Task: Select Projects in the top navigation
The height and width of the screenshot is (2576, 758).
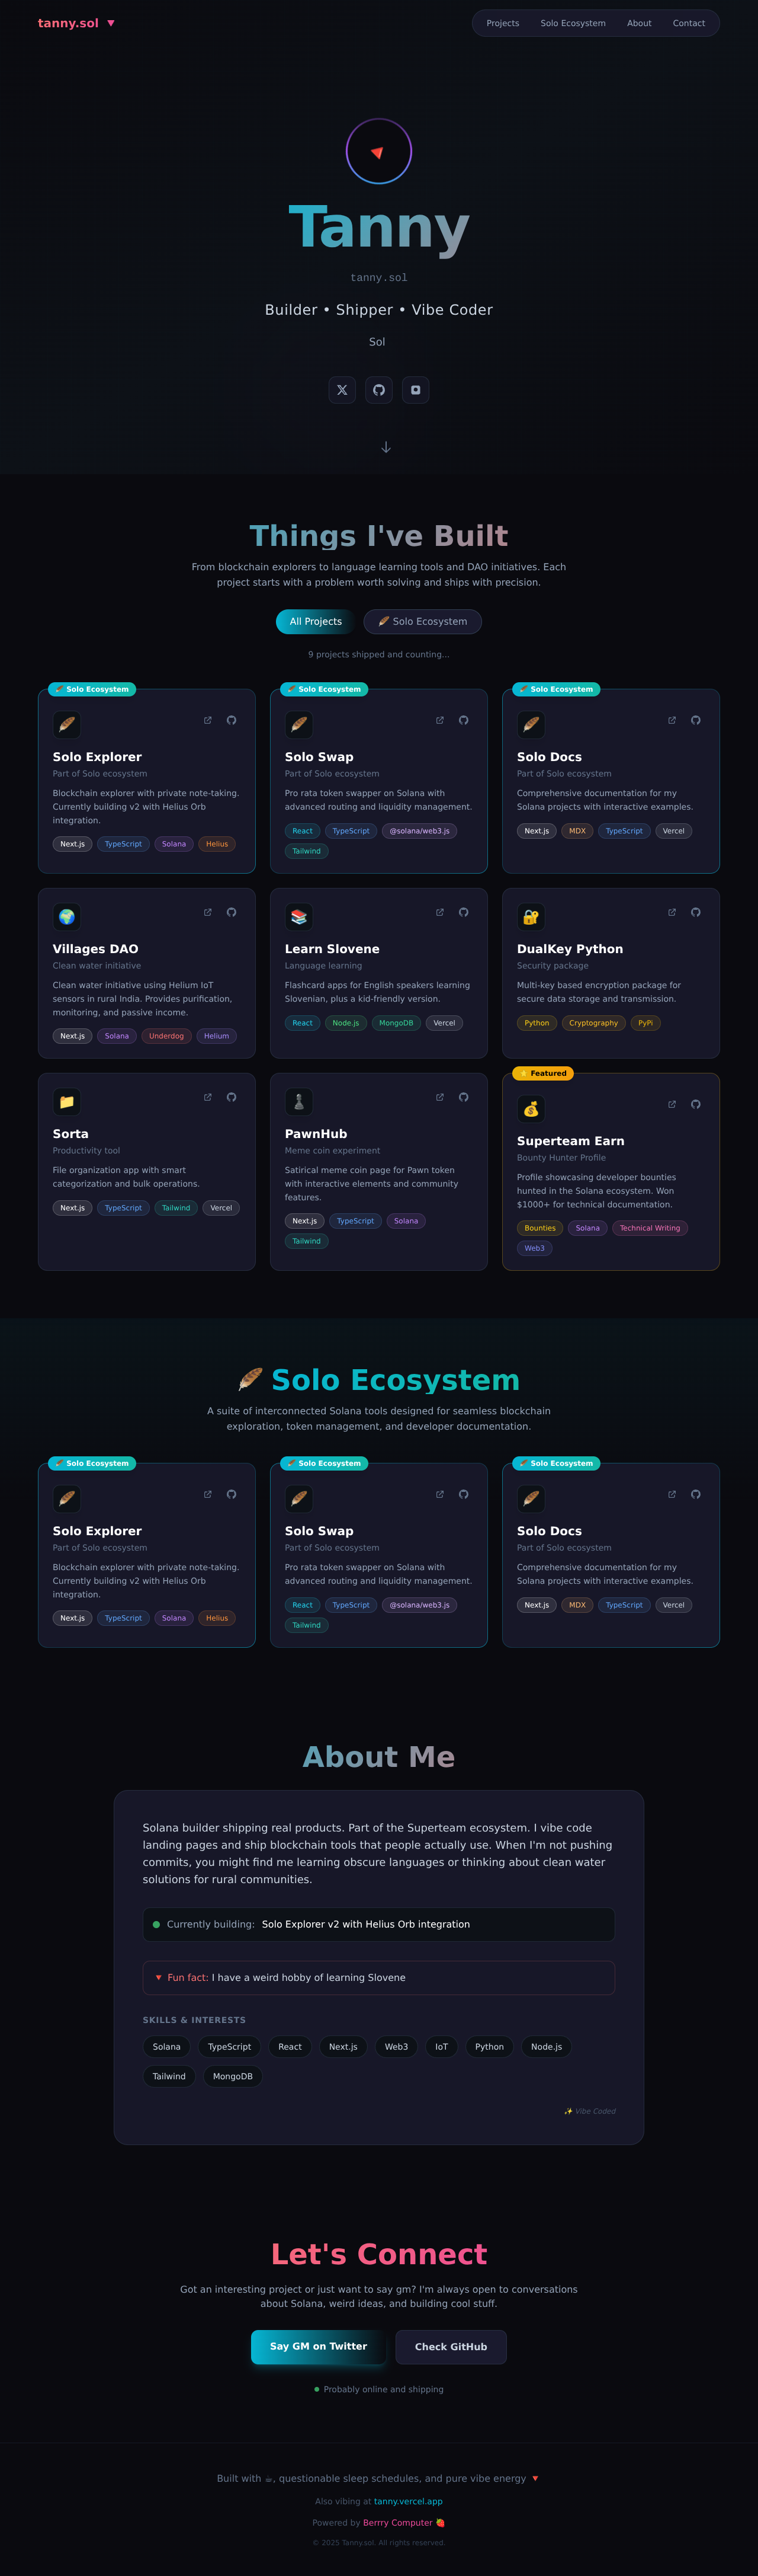Action: [x=502, y=23]
